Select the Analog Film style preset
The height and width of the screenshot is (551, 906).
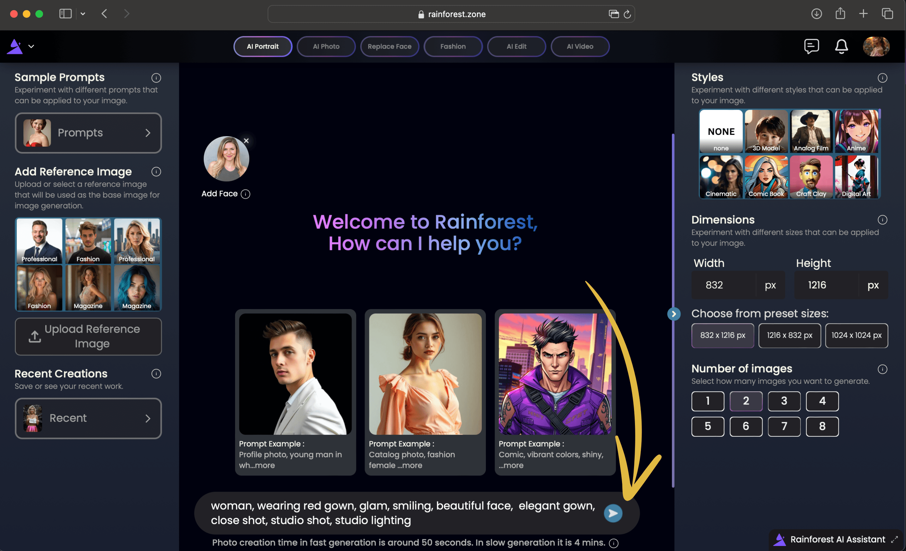811,131
